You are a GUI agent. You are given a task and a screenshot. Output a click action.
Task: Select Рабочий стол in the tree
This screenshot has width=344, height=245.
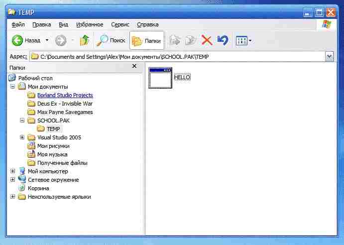[35, 78]
